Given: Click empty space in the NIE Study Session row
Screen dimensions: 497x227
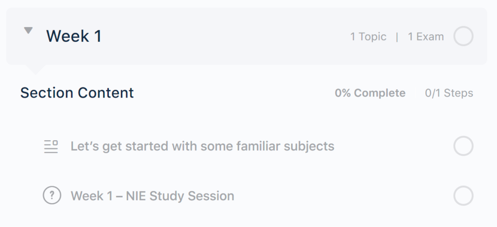Looking at the screenshot, I should (x=345, y=196).
